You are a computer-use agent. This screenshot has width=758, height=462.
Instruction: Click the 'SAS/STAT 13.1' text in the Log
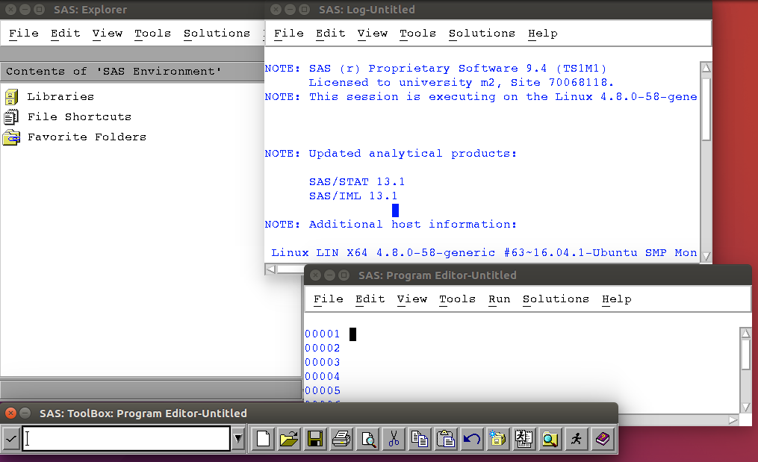click(x=357, y=181)
